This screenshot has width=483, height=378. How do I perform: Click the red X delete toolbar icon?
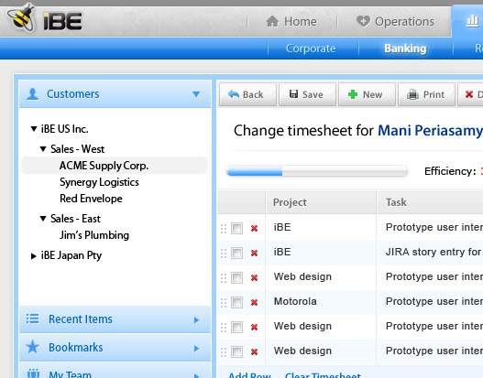pyautogui.click(x=469, y=94)
